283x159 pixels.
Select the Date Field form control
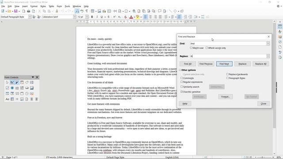(x=22, y=94)
